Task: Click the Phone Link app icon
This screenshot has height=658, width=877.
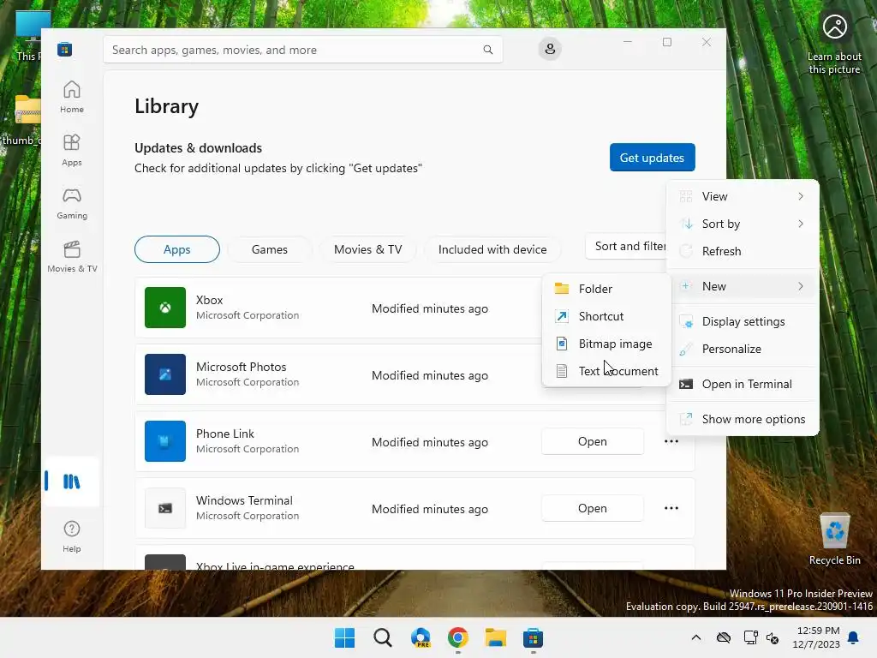Action: click(165, 441)
